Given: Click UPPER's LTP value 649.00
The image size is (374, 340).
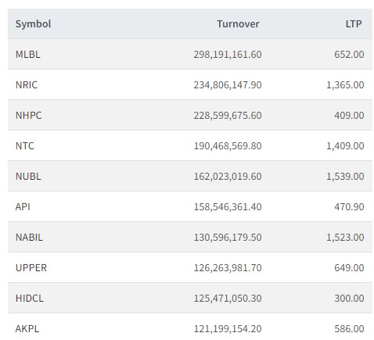Looking at the screenshot, I should point(349,268).
